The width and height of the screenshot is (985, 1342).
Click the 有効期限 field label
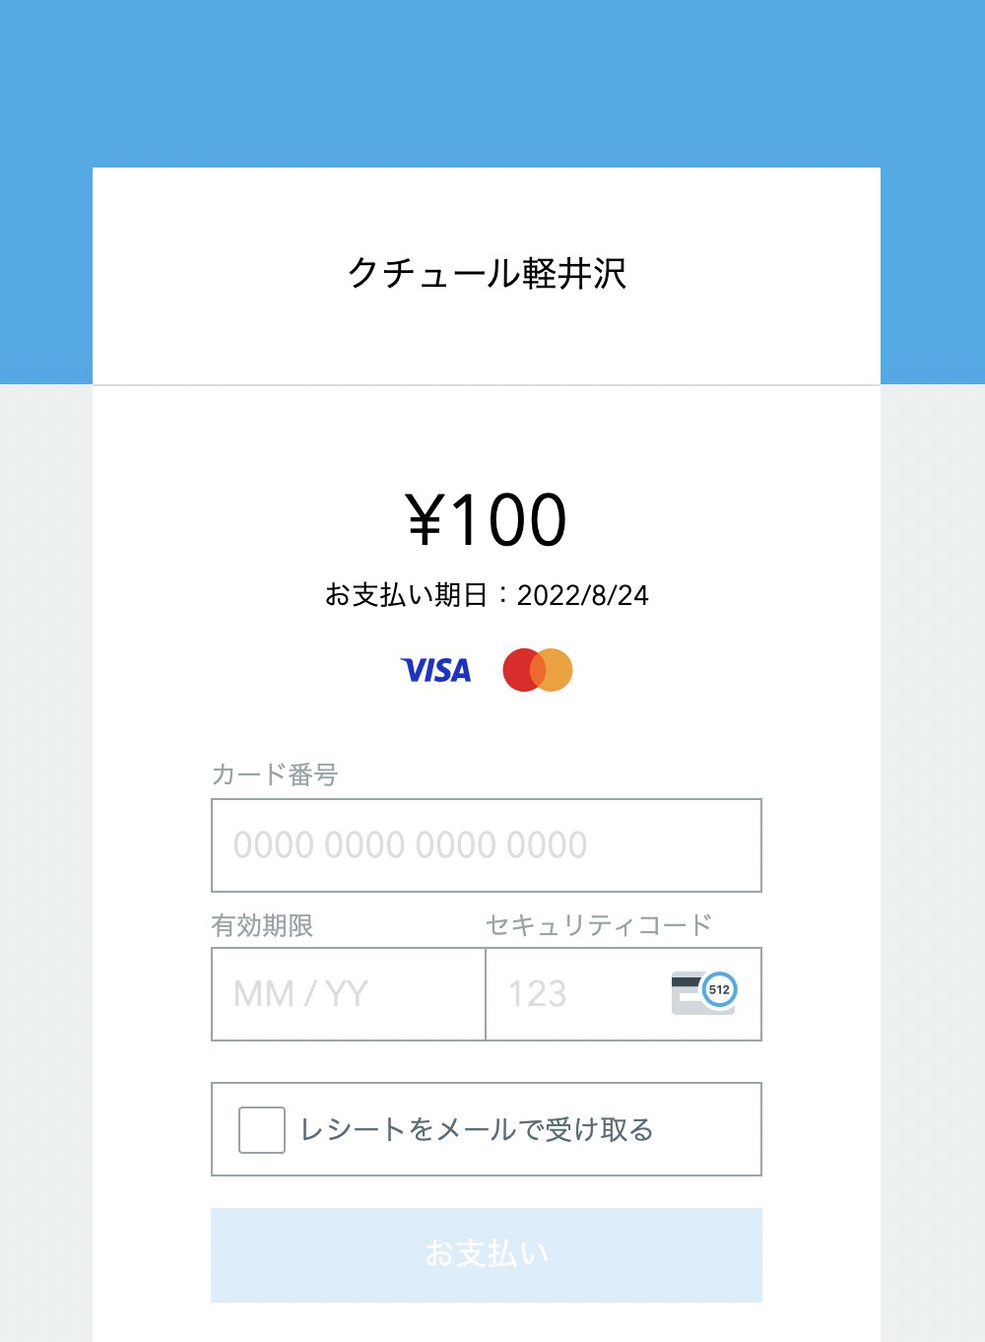(x=262, y=925)
